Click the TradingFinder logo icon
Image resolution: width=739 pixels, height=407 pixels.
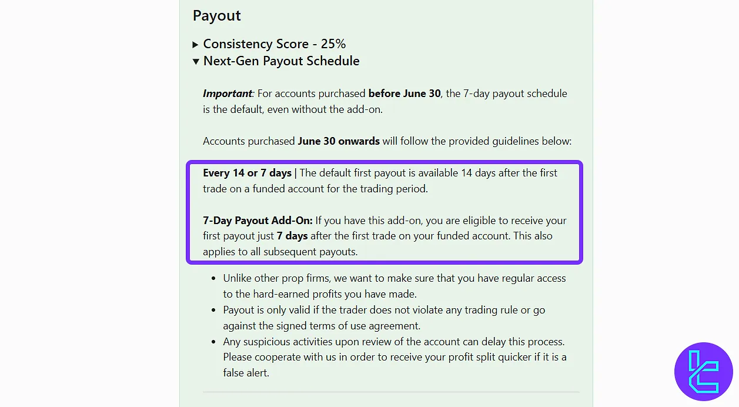coord(703,371)
